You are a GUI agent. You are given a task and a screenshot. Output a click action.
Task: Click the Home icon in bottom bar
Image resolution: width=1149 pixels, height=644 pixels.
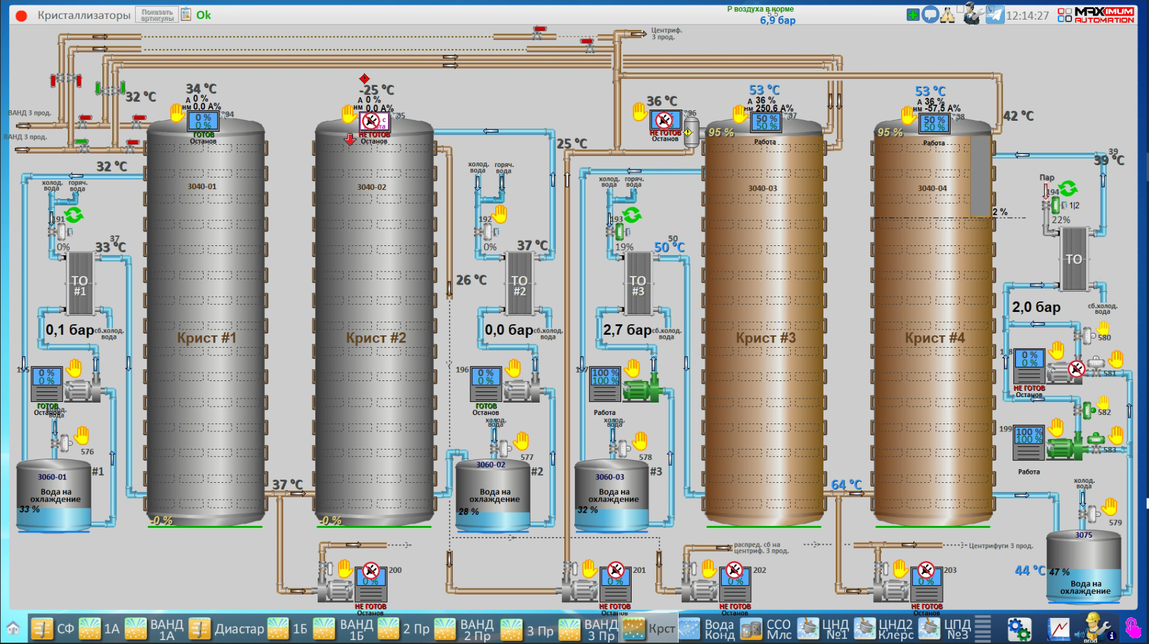coord(13,628)
